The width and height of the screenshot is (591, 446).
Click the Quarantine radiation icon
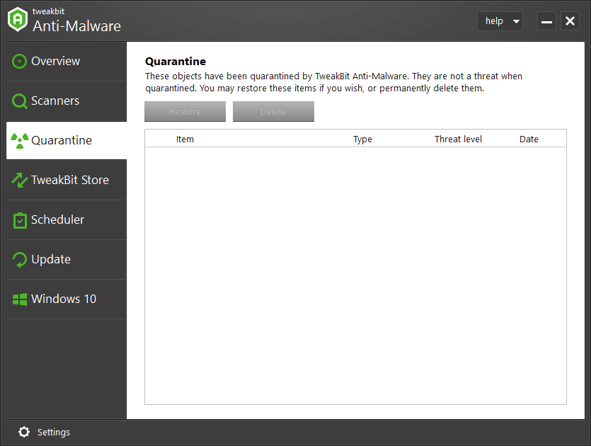tap(20, 141)
